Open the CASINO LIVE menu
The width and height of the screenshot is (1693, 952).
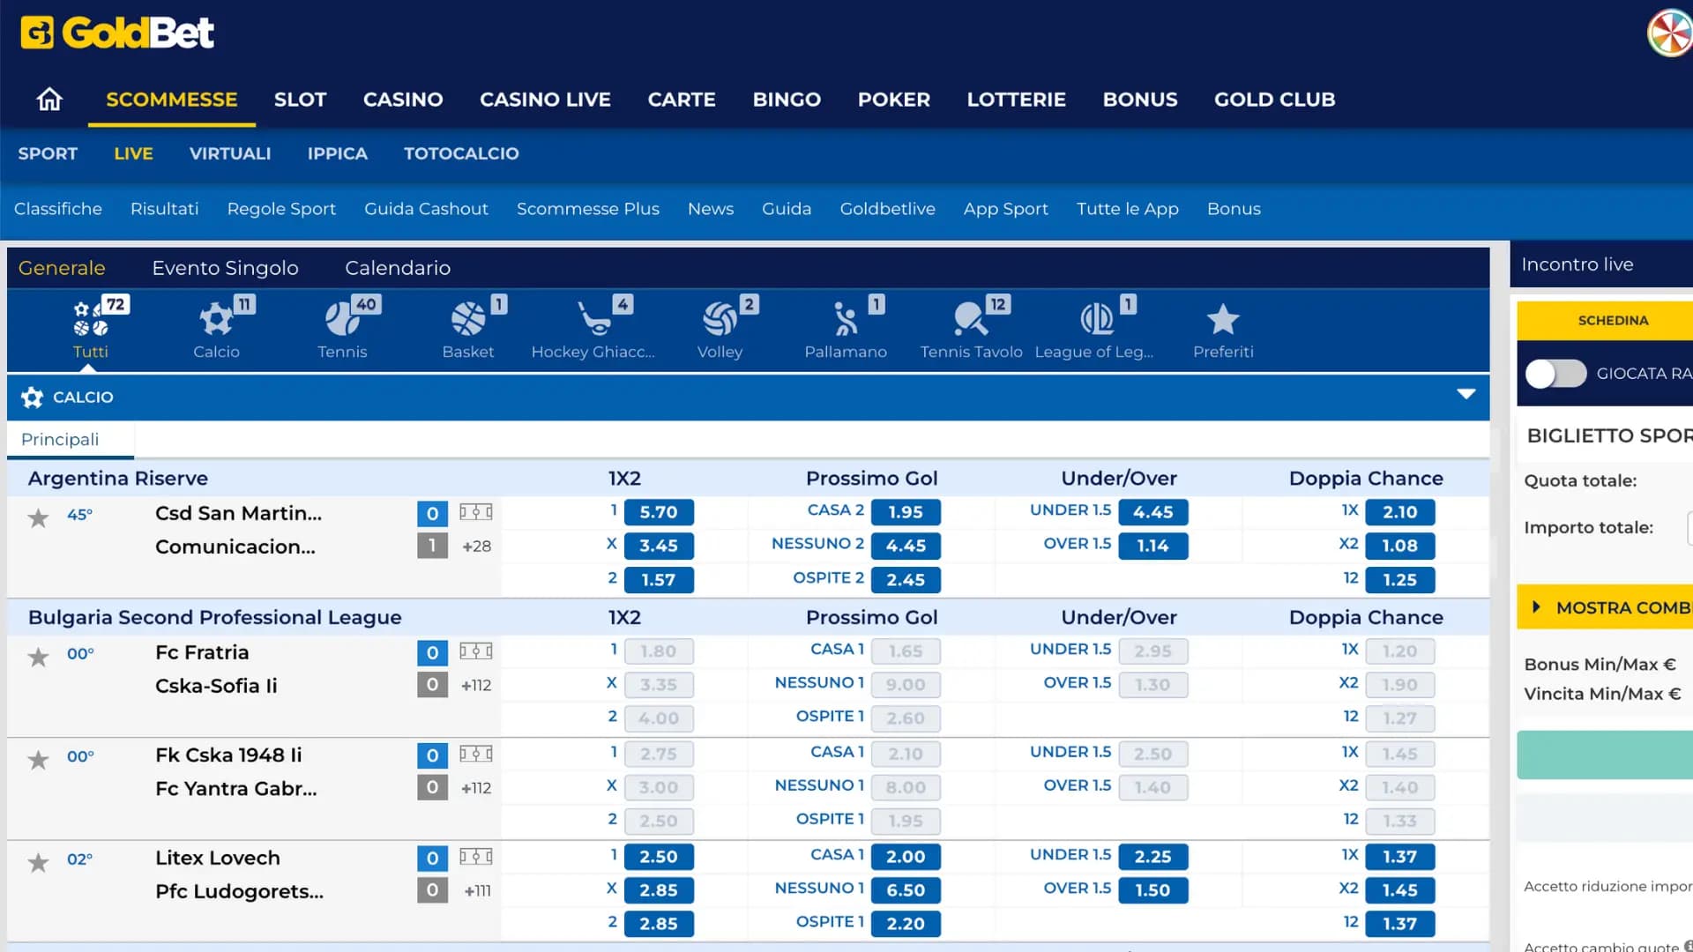pyautogui.click(x=545, y=100)
